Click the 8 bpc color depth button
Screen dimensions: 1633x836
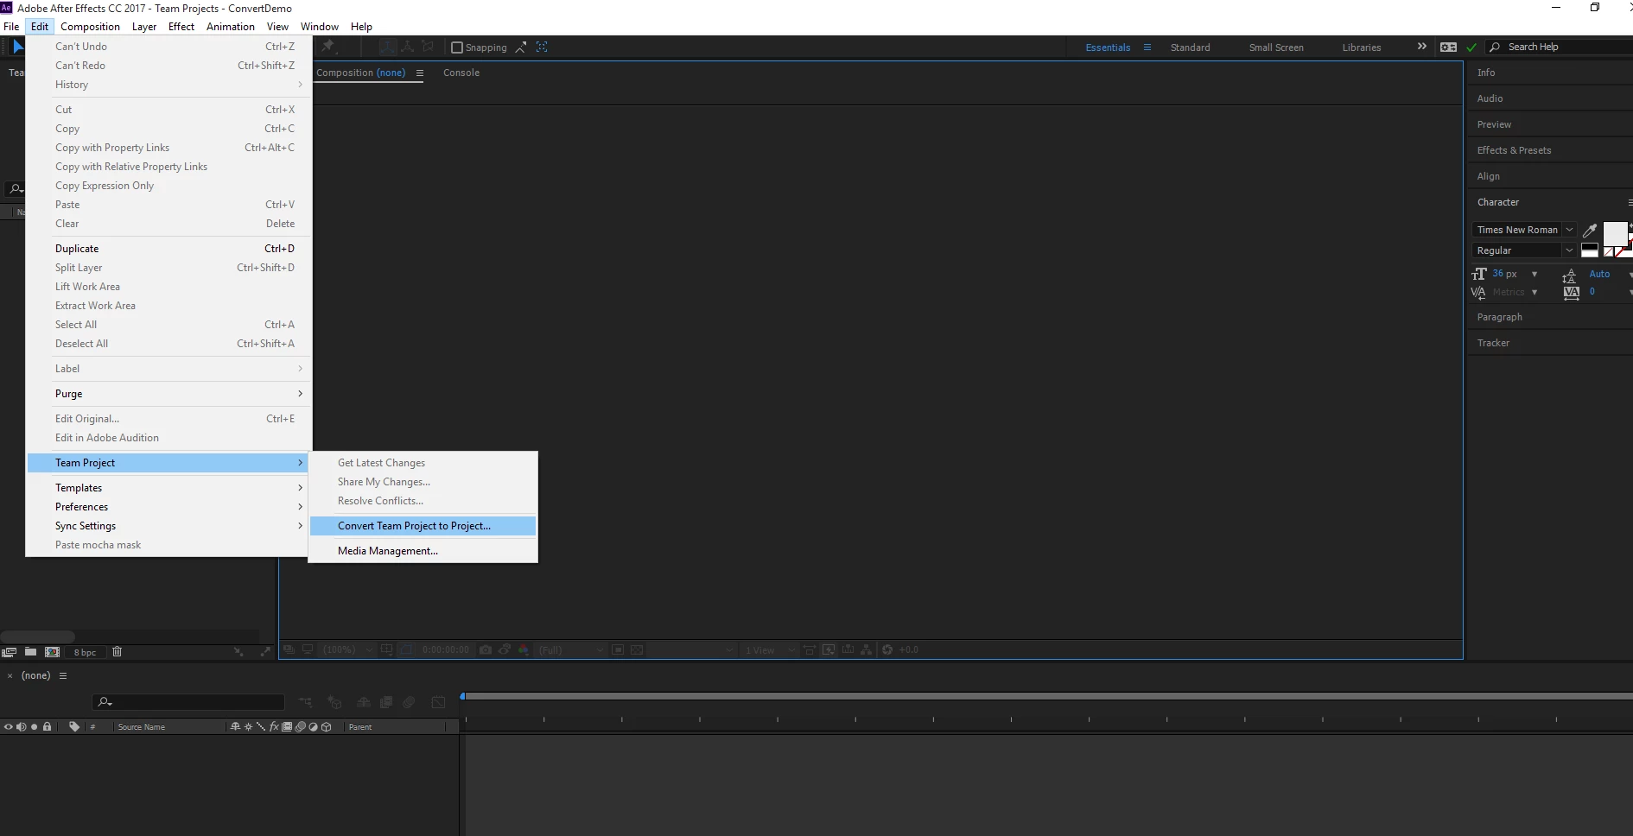pos(85,652)
